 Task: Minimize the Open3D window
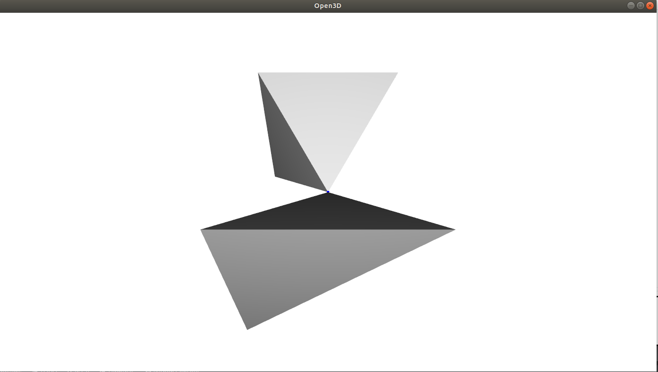631,6
